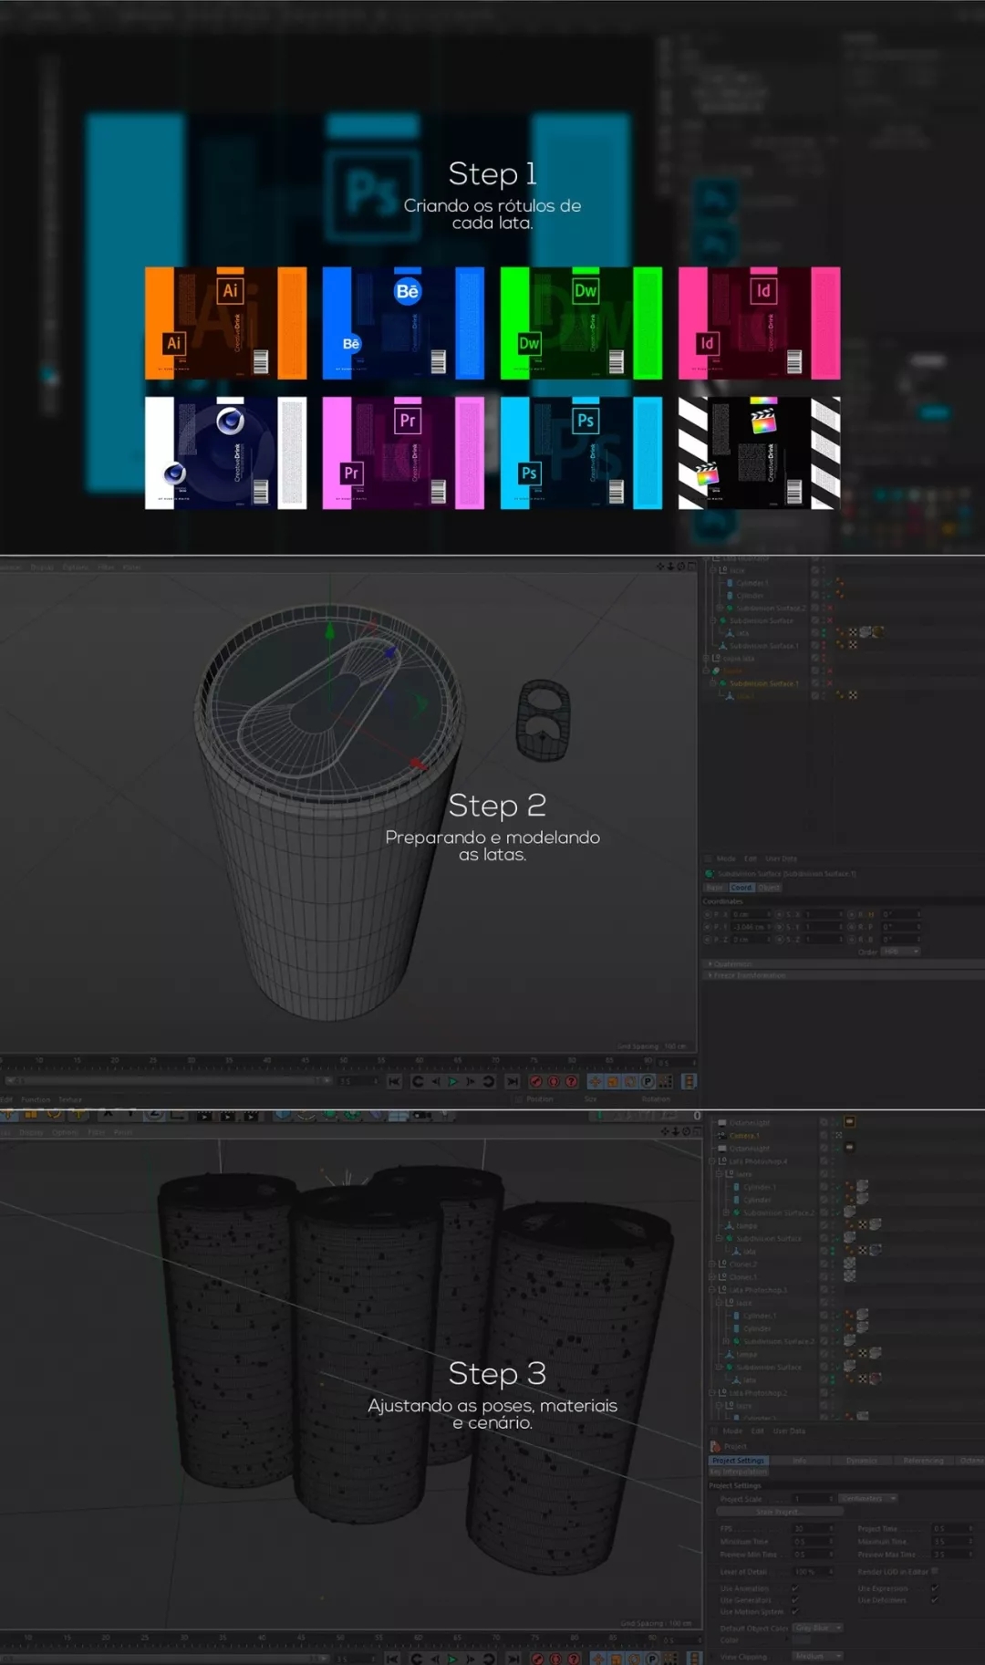Image resolution: width=985 pixels, height=1665 pixels.
Task: Click Project icon in Step 3 attribute manager
Action: point(715,1446)
